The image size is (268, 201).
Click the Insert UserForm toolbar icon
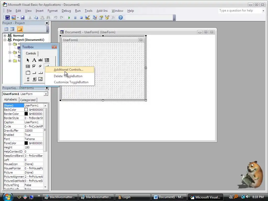[x=14, y=18]
